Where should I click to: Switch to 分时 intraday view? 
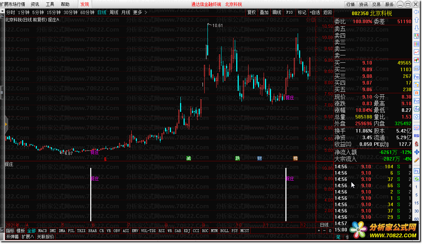click(11, 12)
